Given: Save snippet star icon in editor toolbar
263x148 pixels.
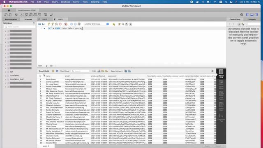Looking at the screenshot, I should pos(114,24).
